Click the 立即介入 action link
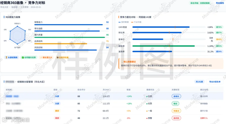This screenshot has height=124, width=226. [x=204, y=118]
